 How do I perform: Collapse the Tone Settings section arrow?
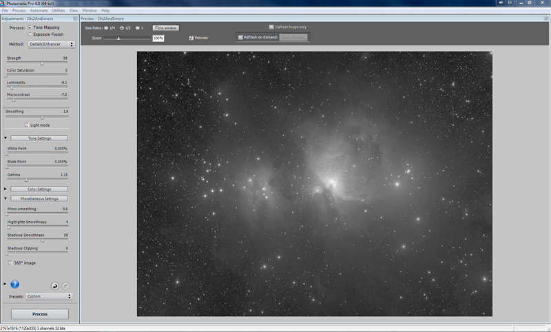[6, 138]
